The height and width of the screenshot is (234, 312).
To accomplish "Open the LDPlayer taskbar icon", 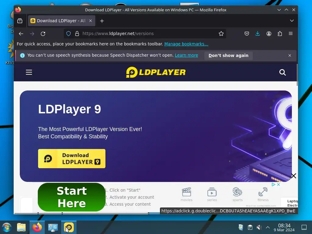I will [x=69, y=227].
